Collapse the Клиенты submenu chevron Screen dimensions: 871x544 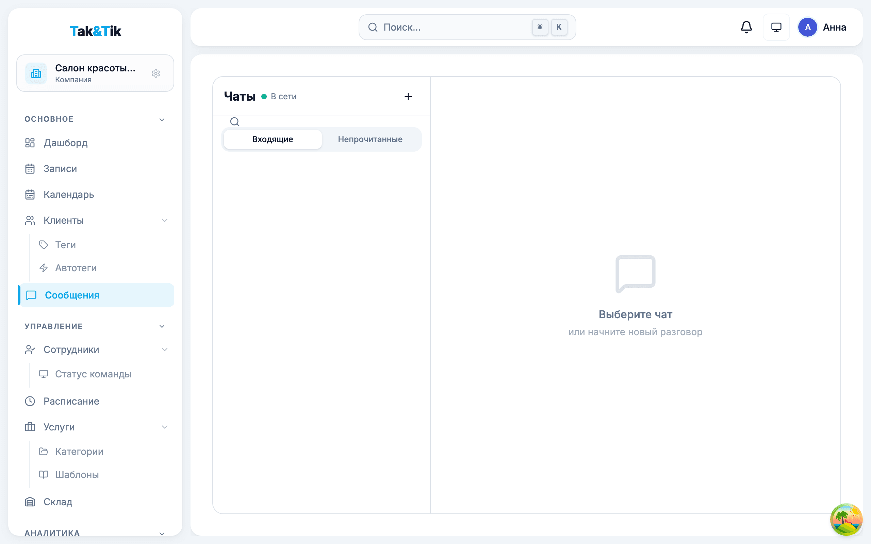[x=164, y=220]
